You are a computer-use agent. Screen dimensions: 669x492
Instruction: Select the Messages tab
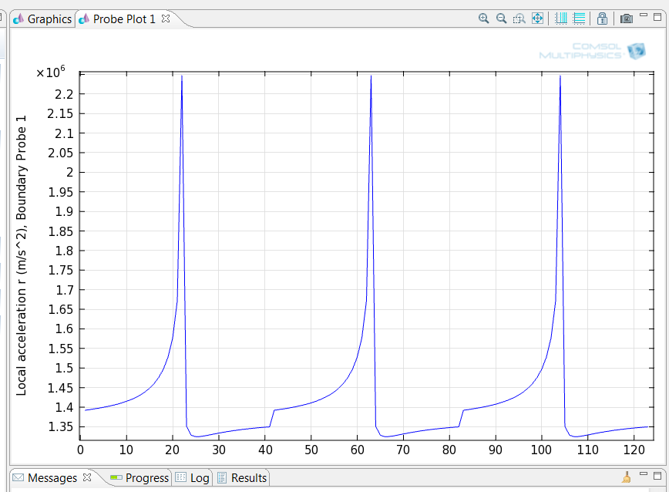tap(45, 478)
